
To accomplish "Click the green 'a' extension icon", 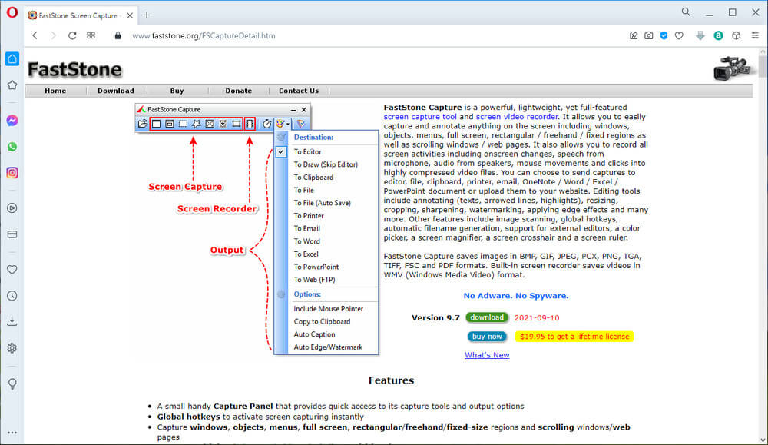I will click(x=719, y=35).
